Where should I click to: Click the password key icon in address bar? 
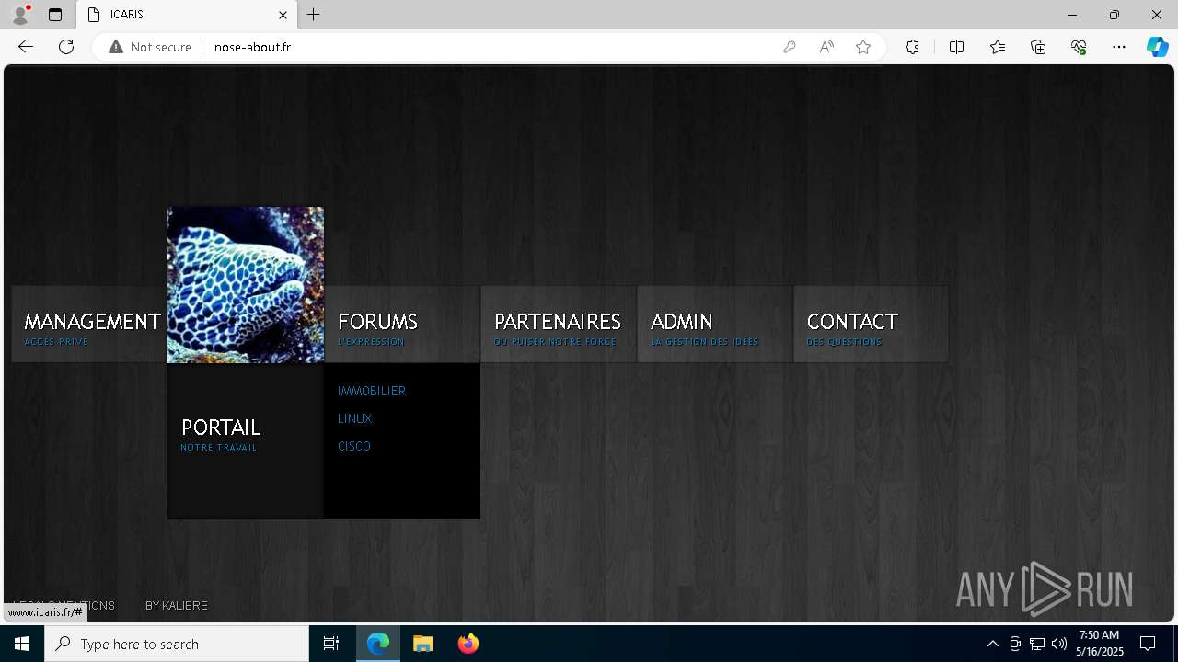[x=790, y=47]
